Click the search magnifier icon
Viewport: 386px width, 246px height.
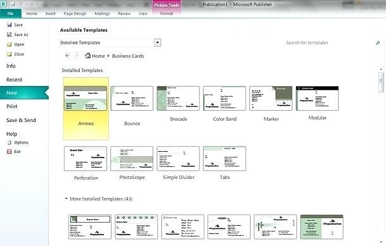(378, 43)
